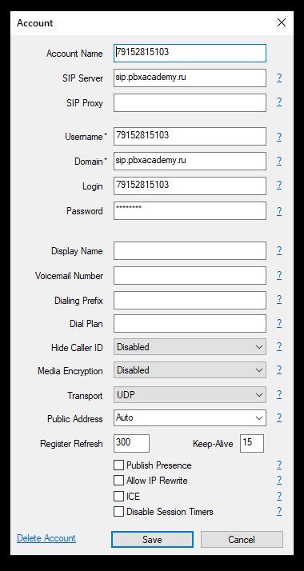This screenshot has width=304, height=571.
Task: Focus the Password field
Action: point(190,211)
